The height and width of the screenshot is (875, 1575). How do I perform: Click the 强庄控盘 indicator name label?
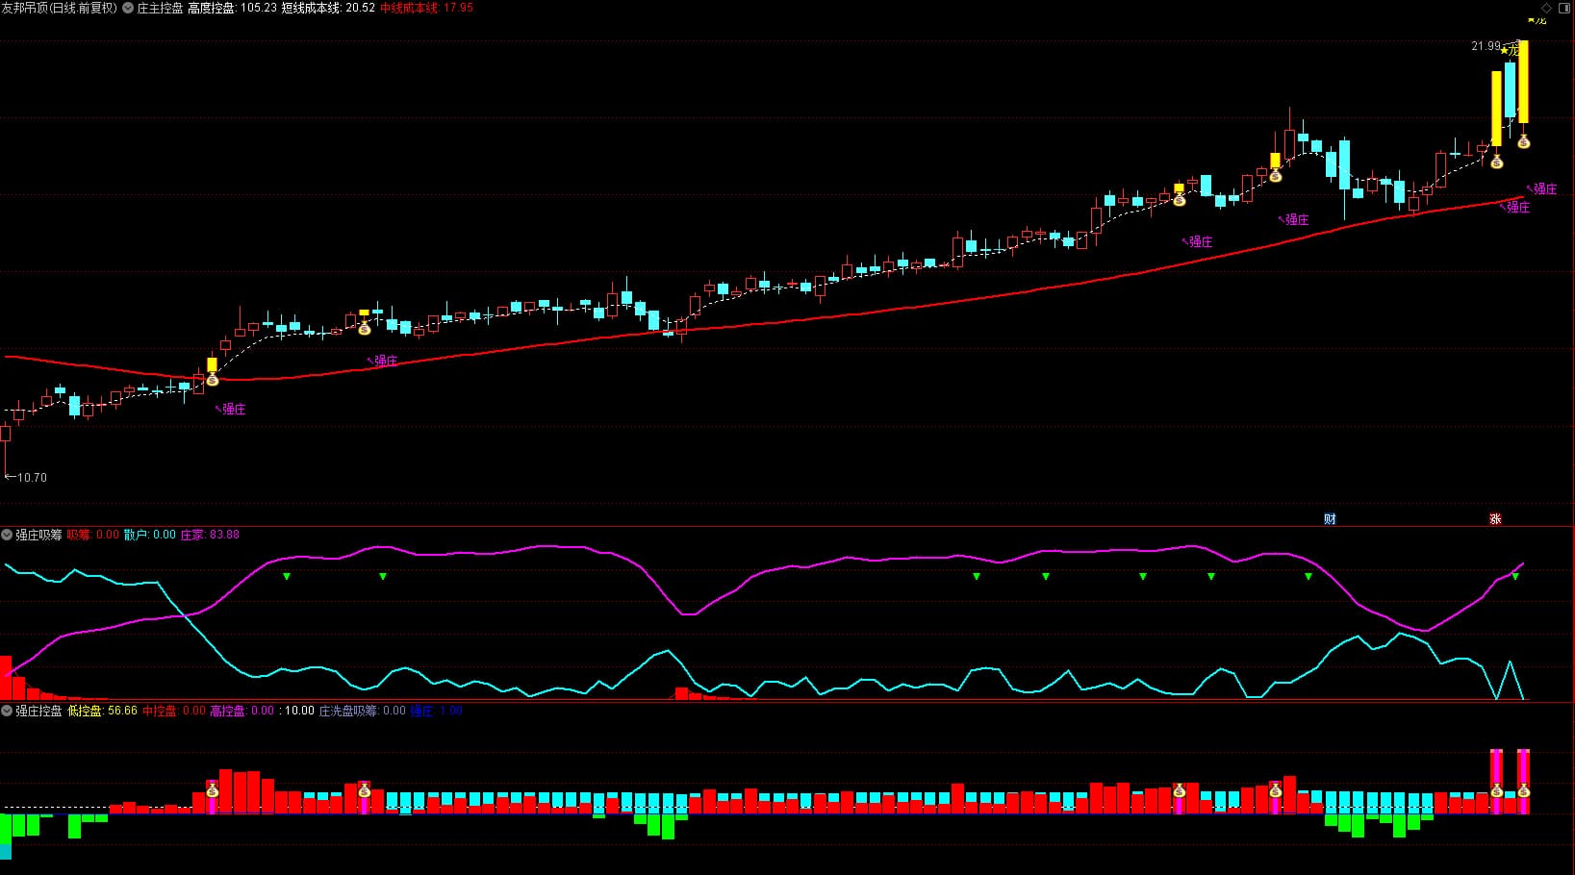[38, 711]
